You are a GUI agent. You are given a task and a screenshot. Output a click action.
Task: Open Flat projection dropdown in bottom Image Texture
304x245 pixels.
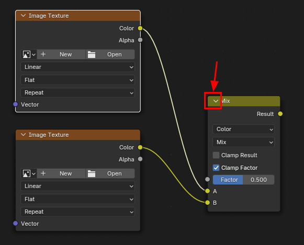click(x=77, y=199)
